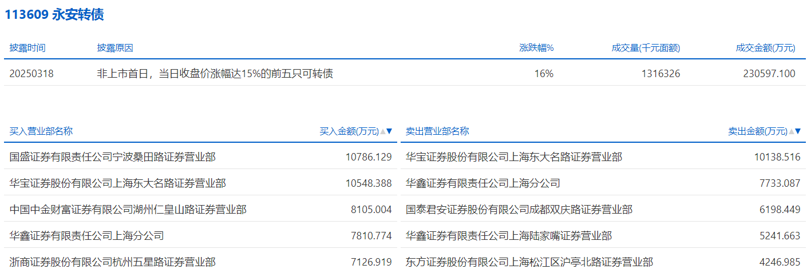Image resolution: width=811 pixels, height=273 pixels.
Task: Select the 16% change value
Action: point(544,73)
